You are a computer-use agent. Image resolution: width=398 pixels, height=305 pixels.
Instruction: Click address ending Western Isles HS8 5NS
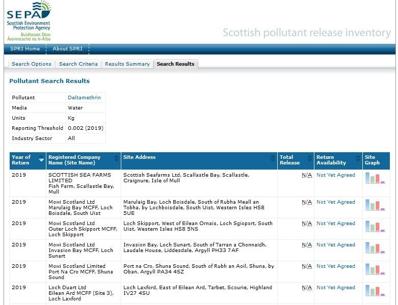click(x=198, y=226)
